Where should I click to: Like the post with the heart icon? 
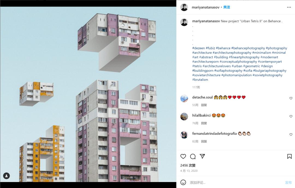pos(183,156)
